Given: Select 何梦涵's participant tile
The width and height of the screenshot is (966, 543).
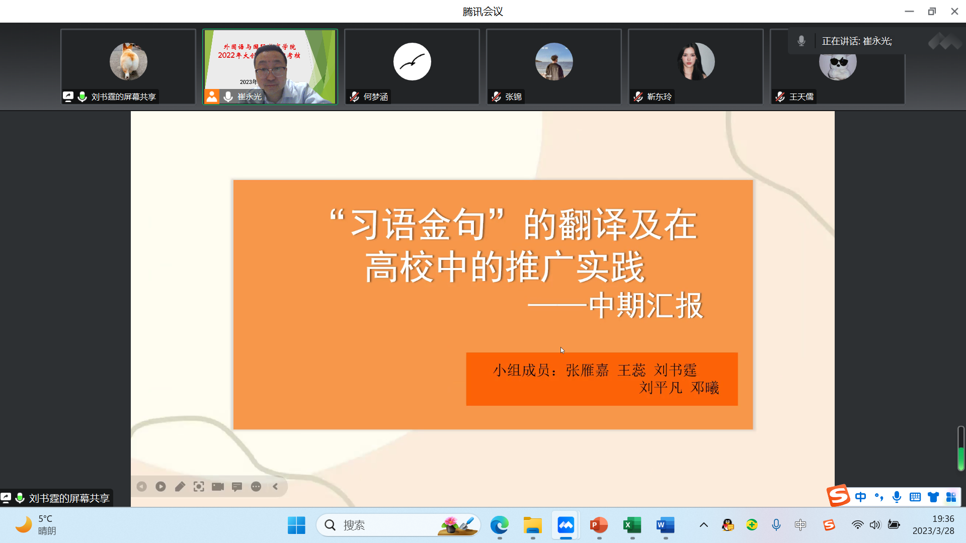Looking at the screenshot, I should [412, 66].
